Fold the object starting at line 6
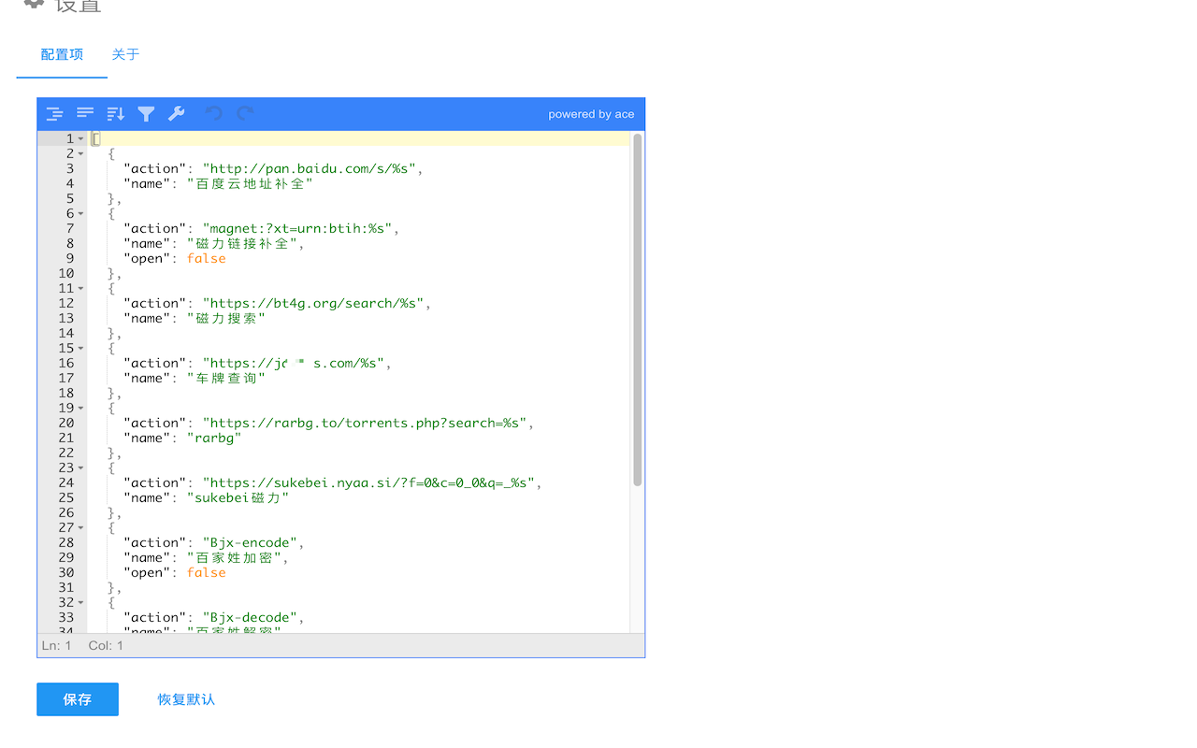 click(81, 214)
